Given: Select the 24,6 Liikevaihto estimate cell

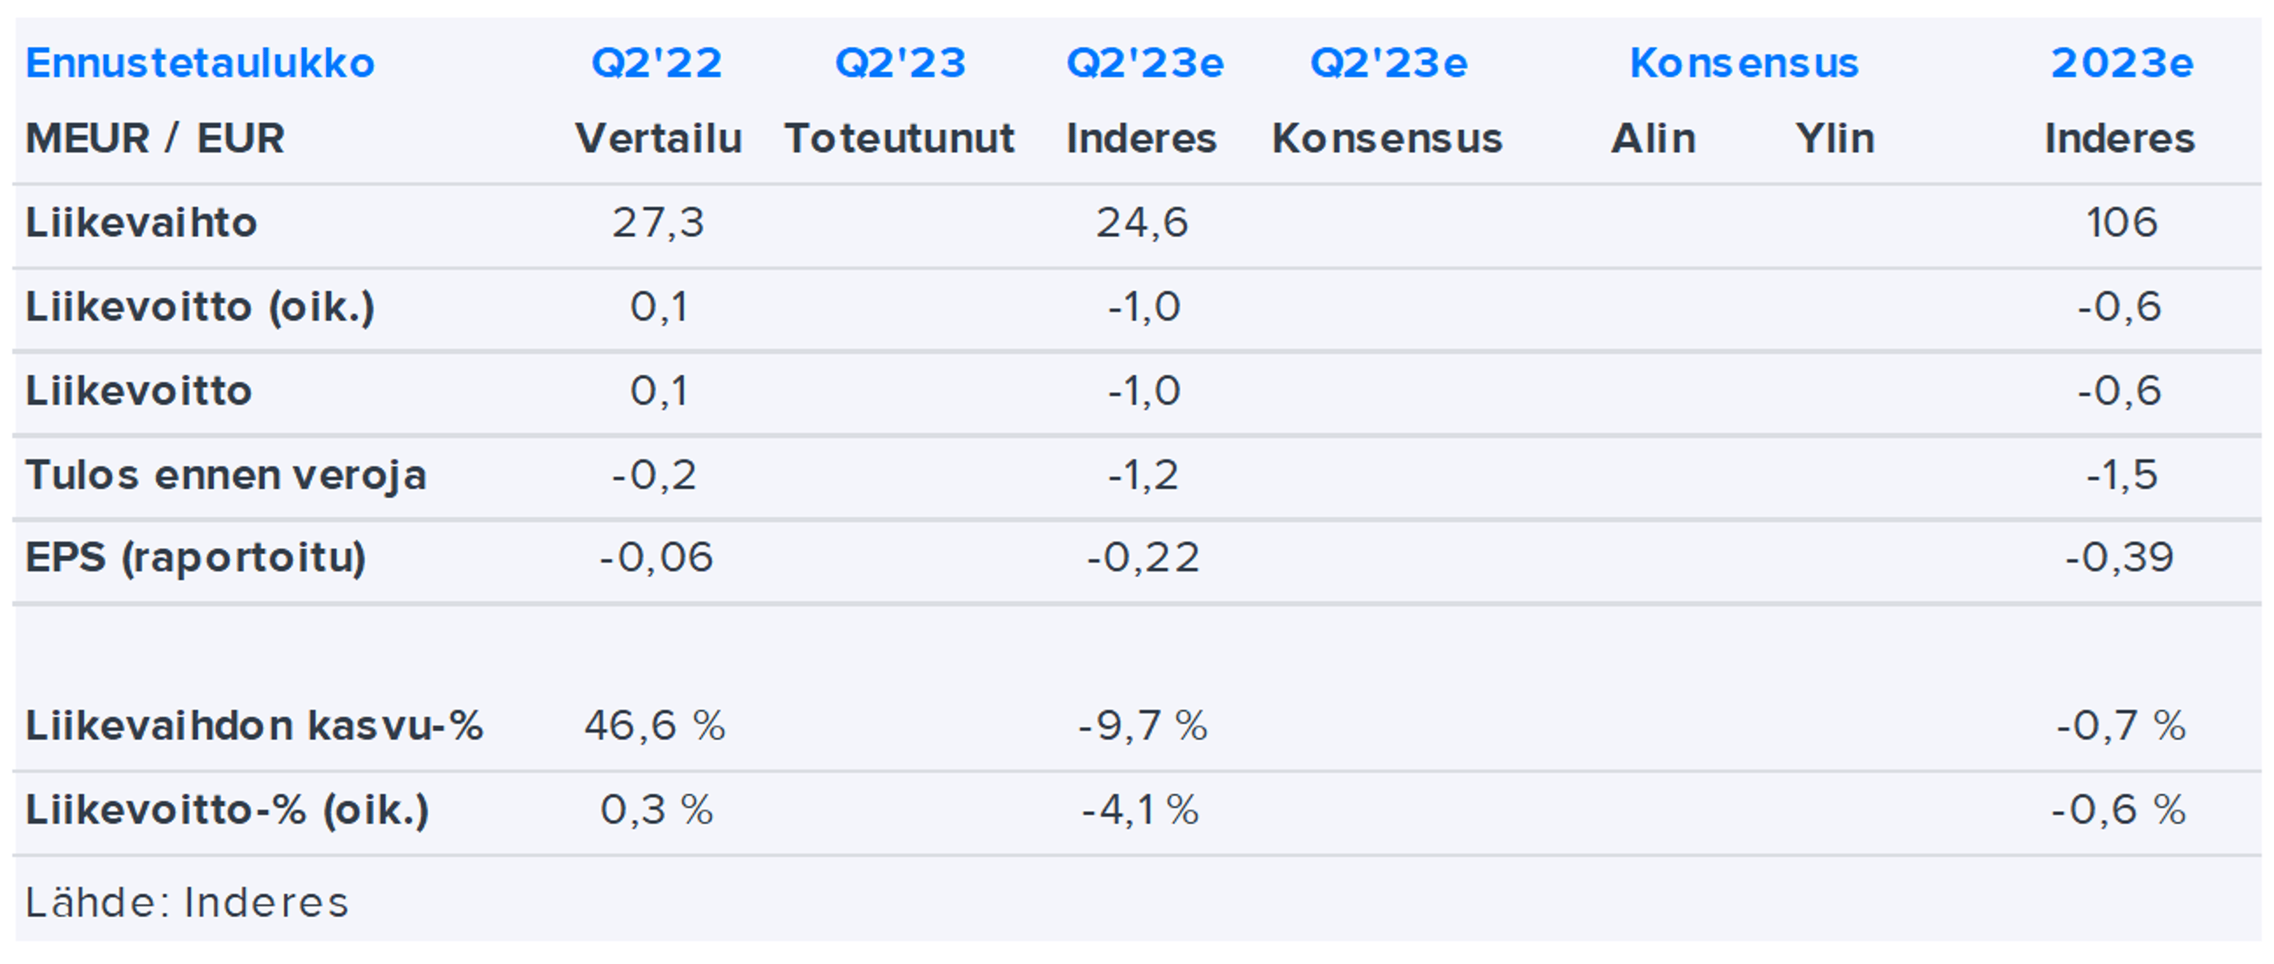Looking at the screenshot, I should tap(1142, 223).
